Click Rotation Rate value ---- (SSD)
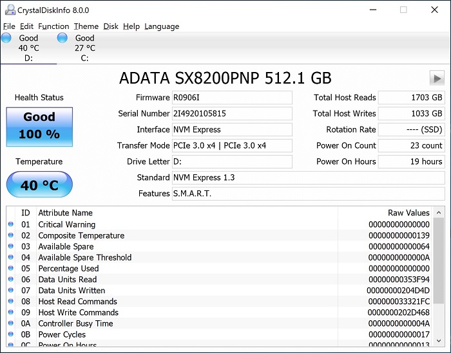The image size is (451, 353). coord(412,130)
